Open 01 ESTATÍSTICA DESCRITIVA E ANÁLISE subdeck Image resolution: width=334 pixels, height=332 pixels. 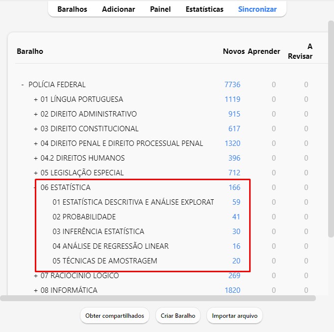point(133,202)
